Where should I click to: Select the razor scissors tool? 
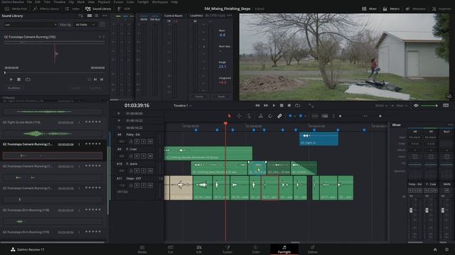click(x=261, y=116)
